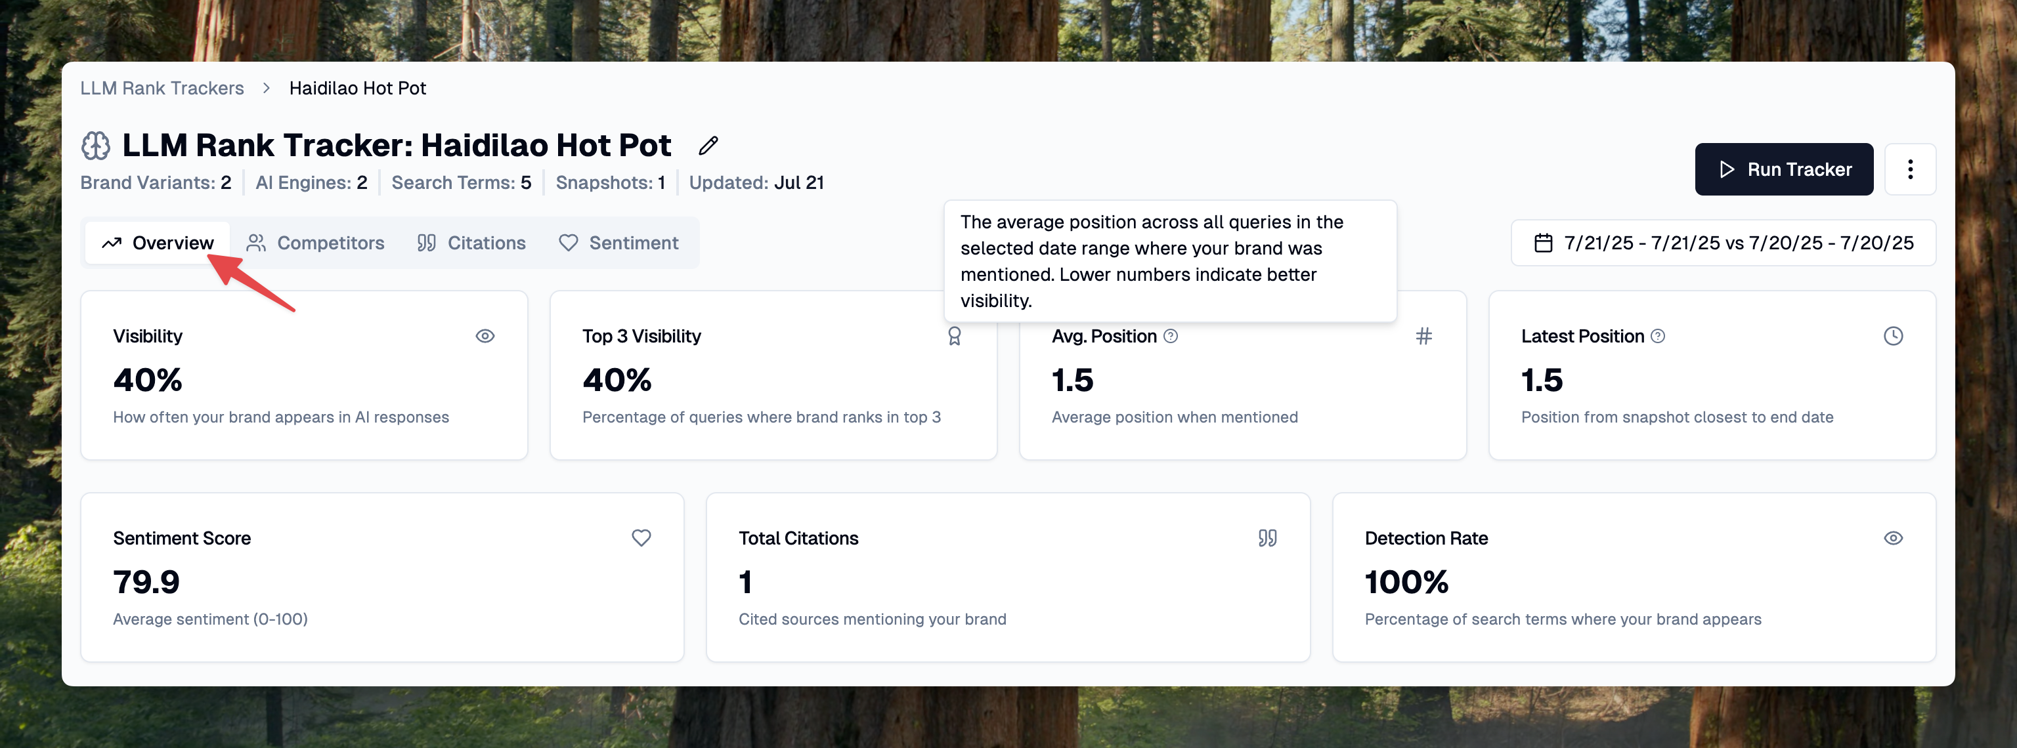Click the pencil edit icon beside title
The image size is (2017, 748).
(x=708, y=146)
